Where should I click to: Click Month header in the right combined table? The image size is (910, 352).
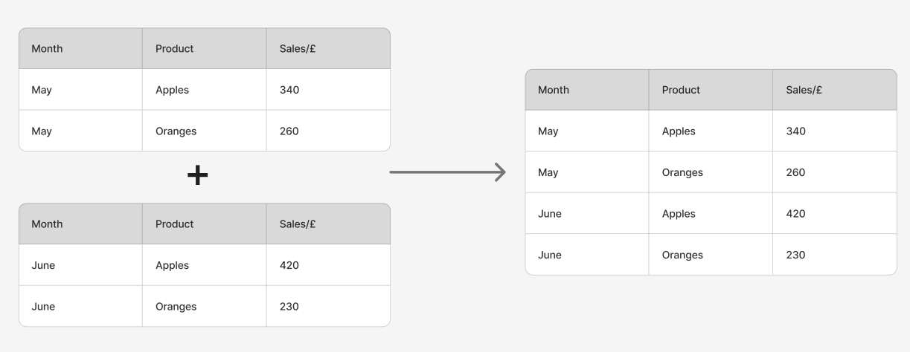(x=554, y=90)
